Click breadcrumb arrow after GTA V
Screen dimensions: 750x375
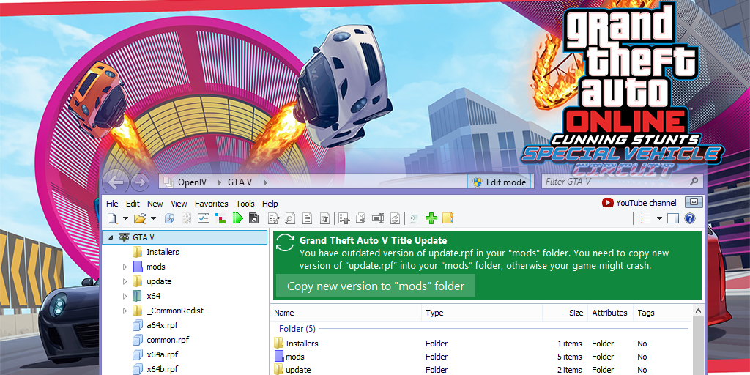265,182
